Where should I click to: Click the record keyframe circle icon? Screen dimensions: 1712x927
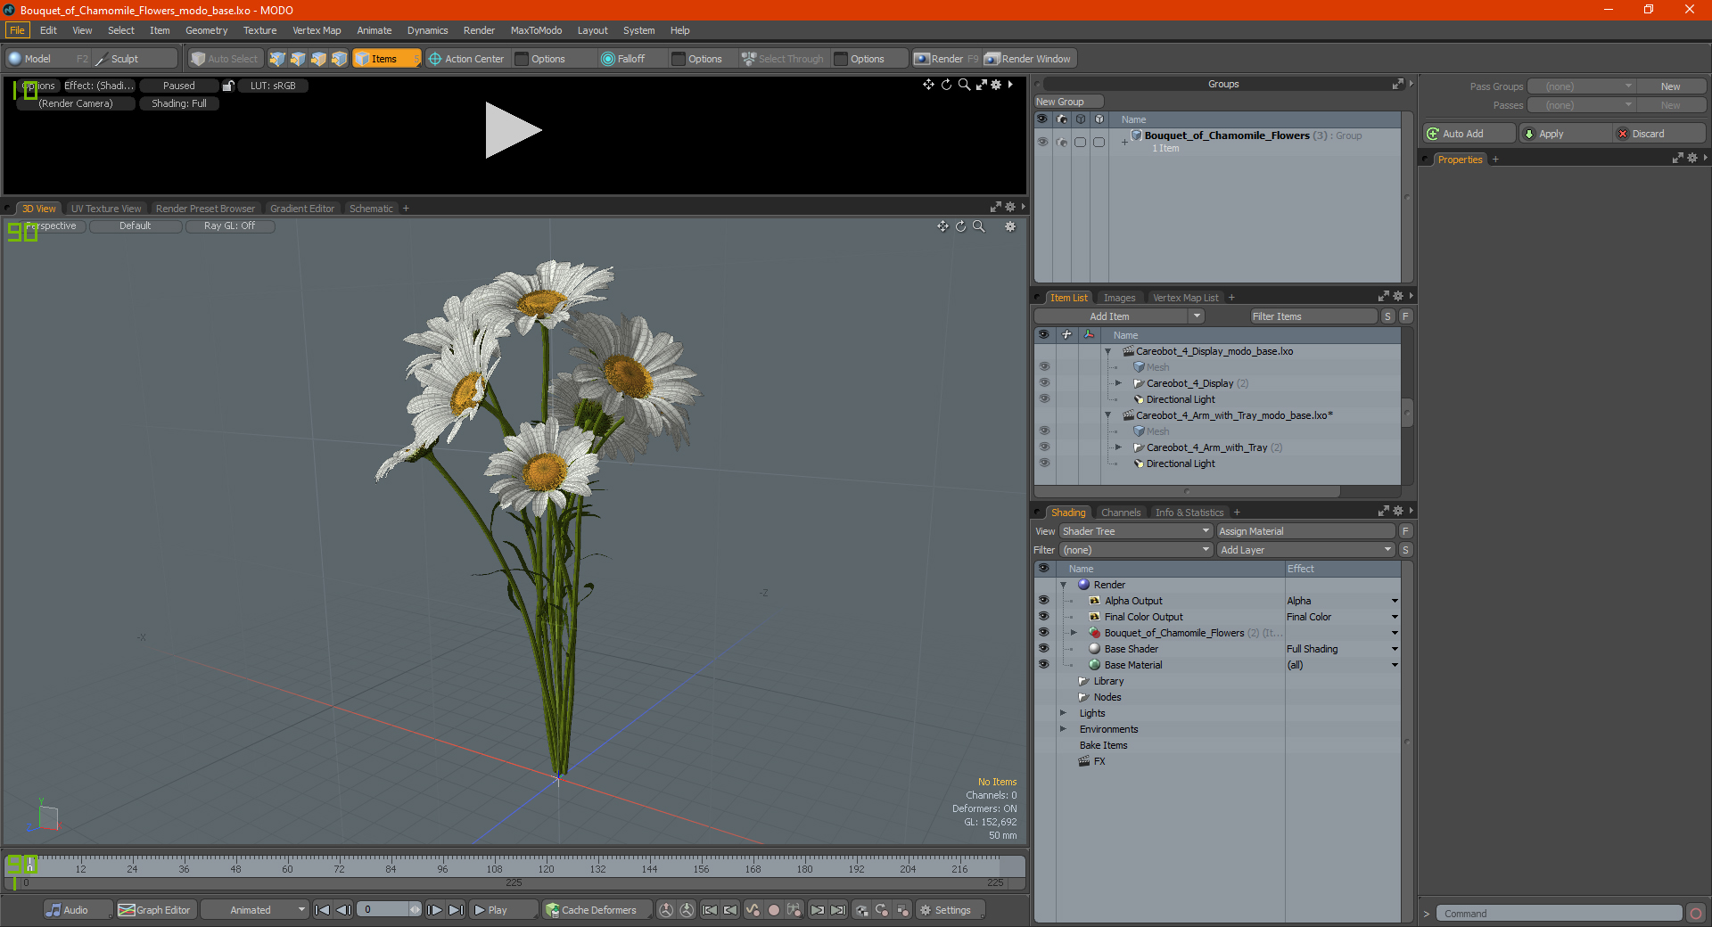pos(774,910)
